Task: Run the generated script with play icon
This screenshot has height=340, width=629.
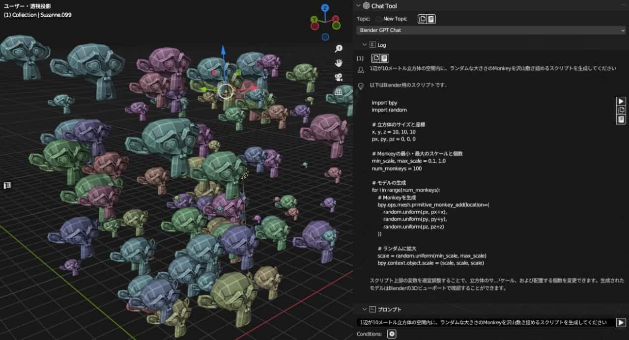Action: [x=621, y=101]
